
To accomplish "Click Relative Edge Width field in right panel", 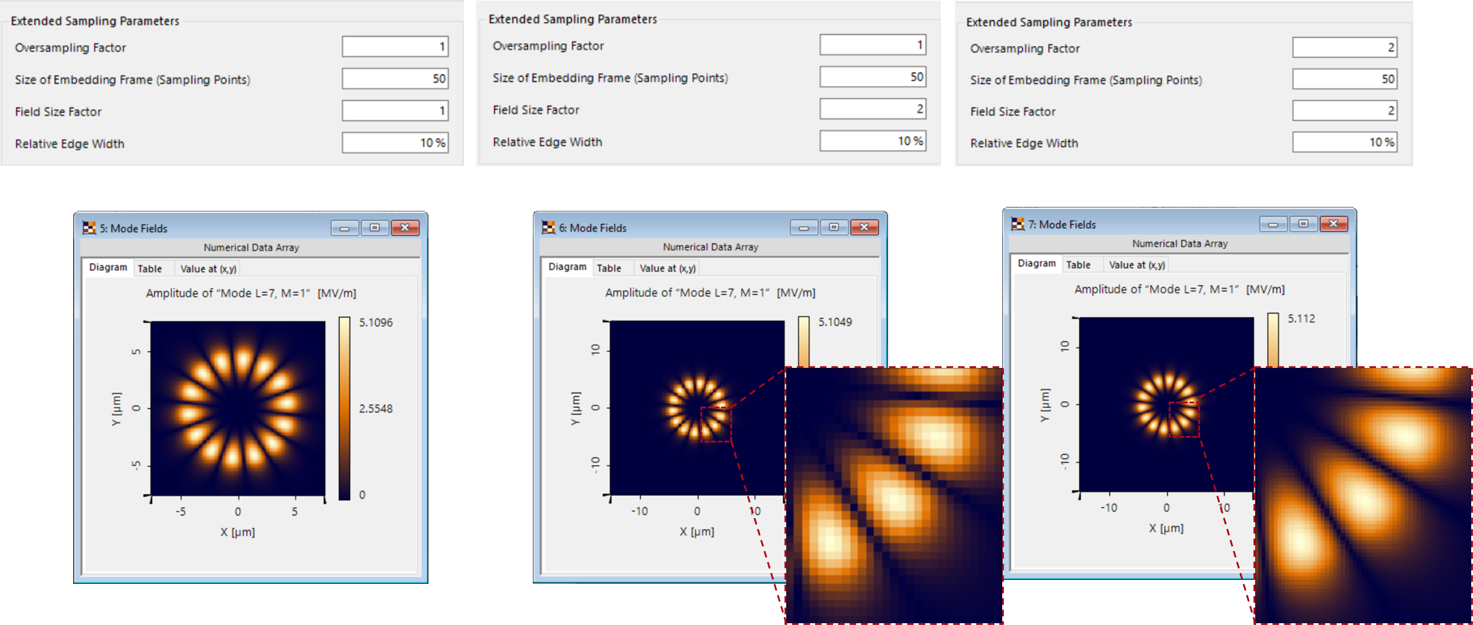I will point(1344,142).
